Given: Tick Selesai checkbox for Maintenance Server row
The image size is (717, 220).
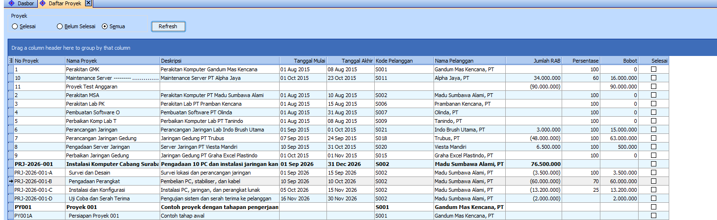Looking at the screenshot, I should click(653, 78).
